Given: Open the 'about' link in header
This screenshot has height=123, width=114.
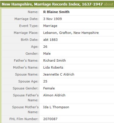Looking at the screenshot, I should 108,4.
